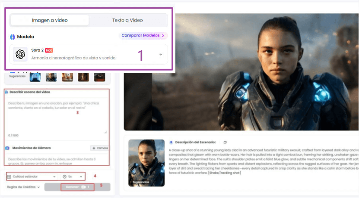Click the Generar button
Image resolution: width=359 pixels, height=198 pixels.
pyautogui.click(x=77, y=187)
